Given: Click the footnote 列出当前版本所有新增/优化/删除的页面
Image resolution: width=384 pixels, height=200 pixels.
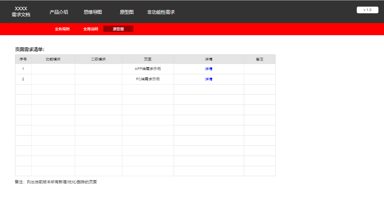Looking at the screenshot, I should pyautogui.click(x=62, y=182).
